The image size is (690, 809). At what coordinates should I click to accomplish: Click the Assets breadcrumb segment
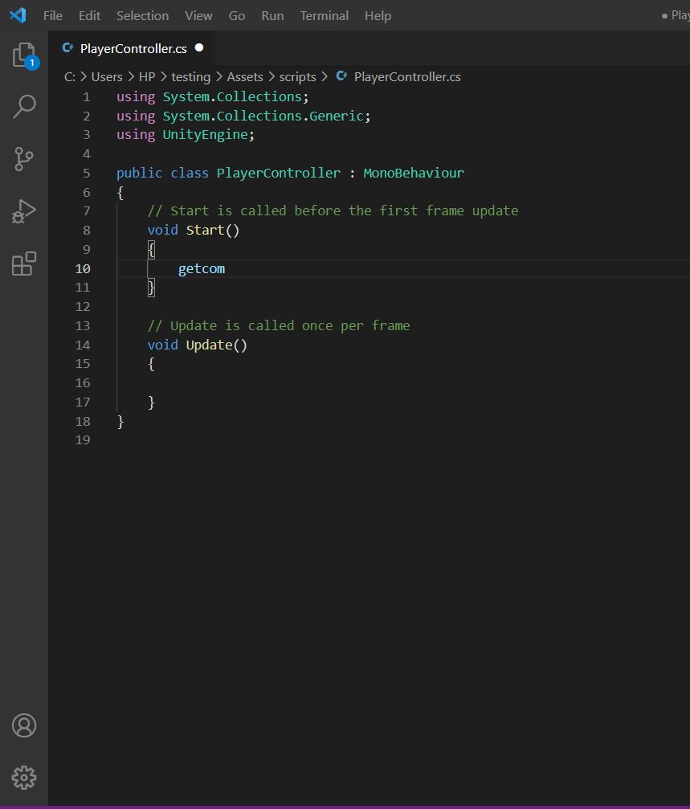click(x=245, y=77)
